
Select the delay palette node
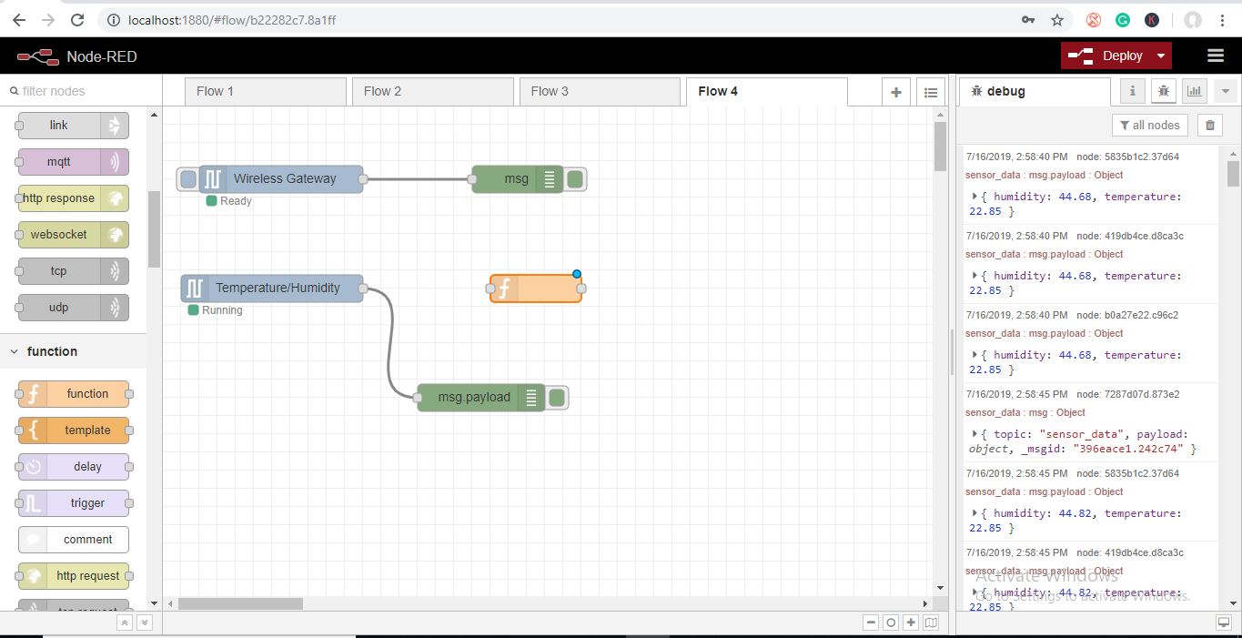point(73,467)
